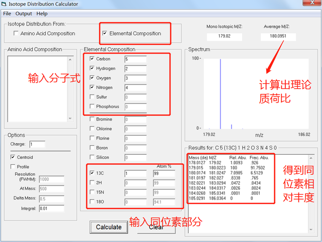Open the Output menu
This screenshot has width=322, height=242.
(x=24, y=14)
